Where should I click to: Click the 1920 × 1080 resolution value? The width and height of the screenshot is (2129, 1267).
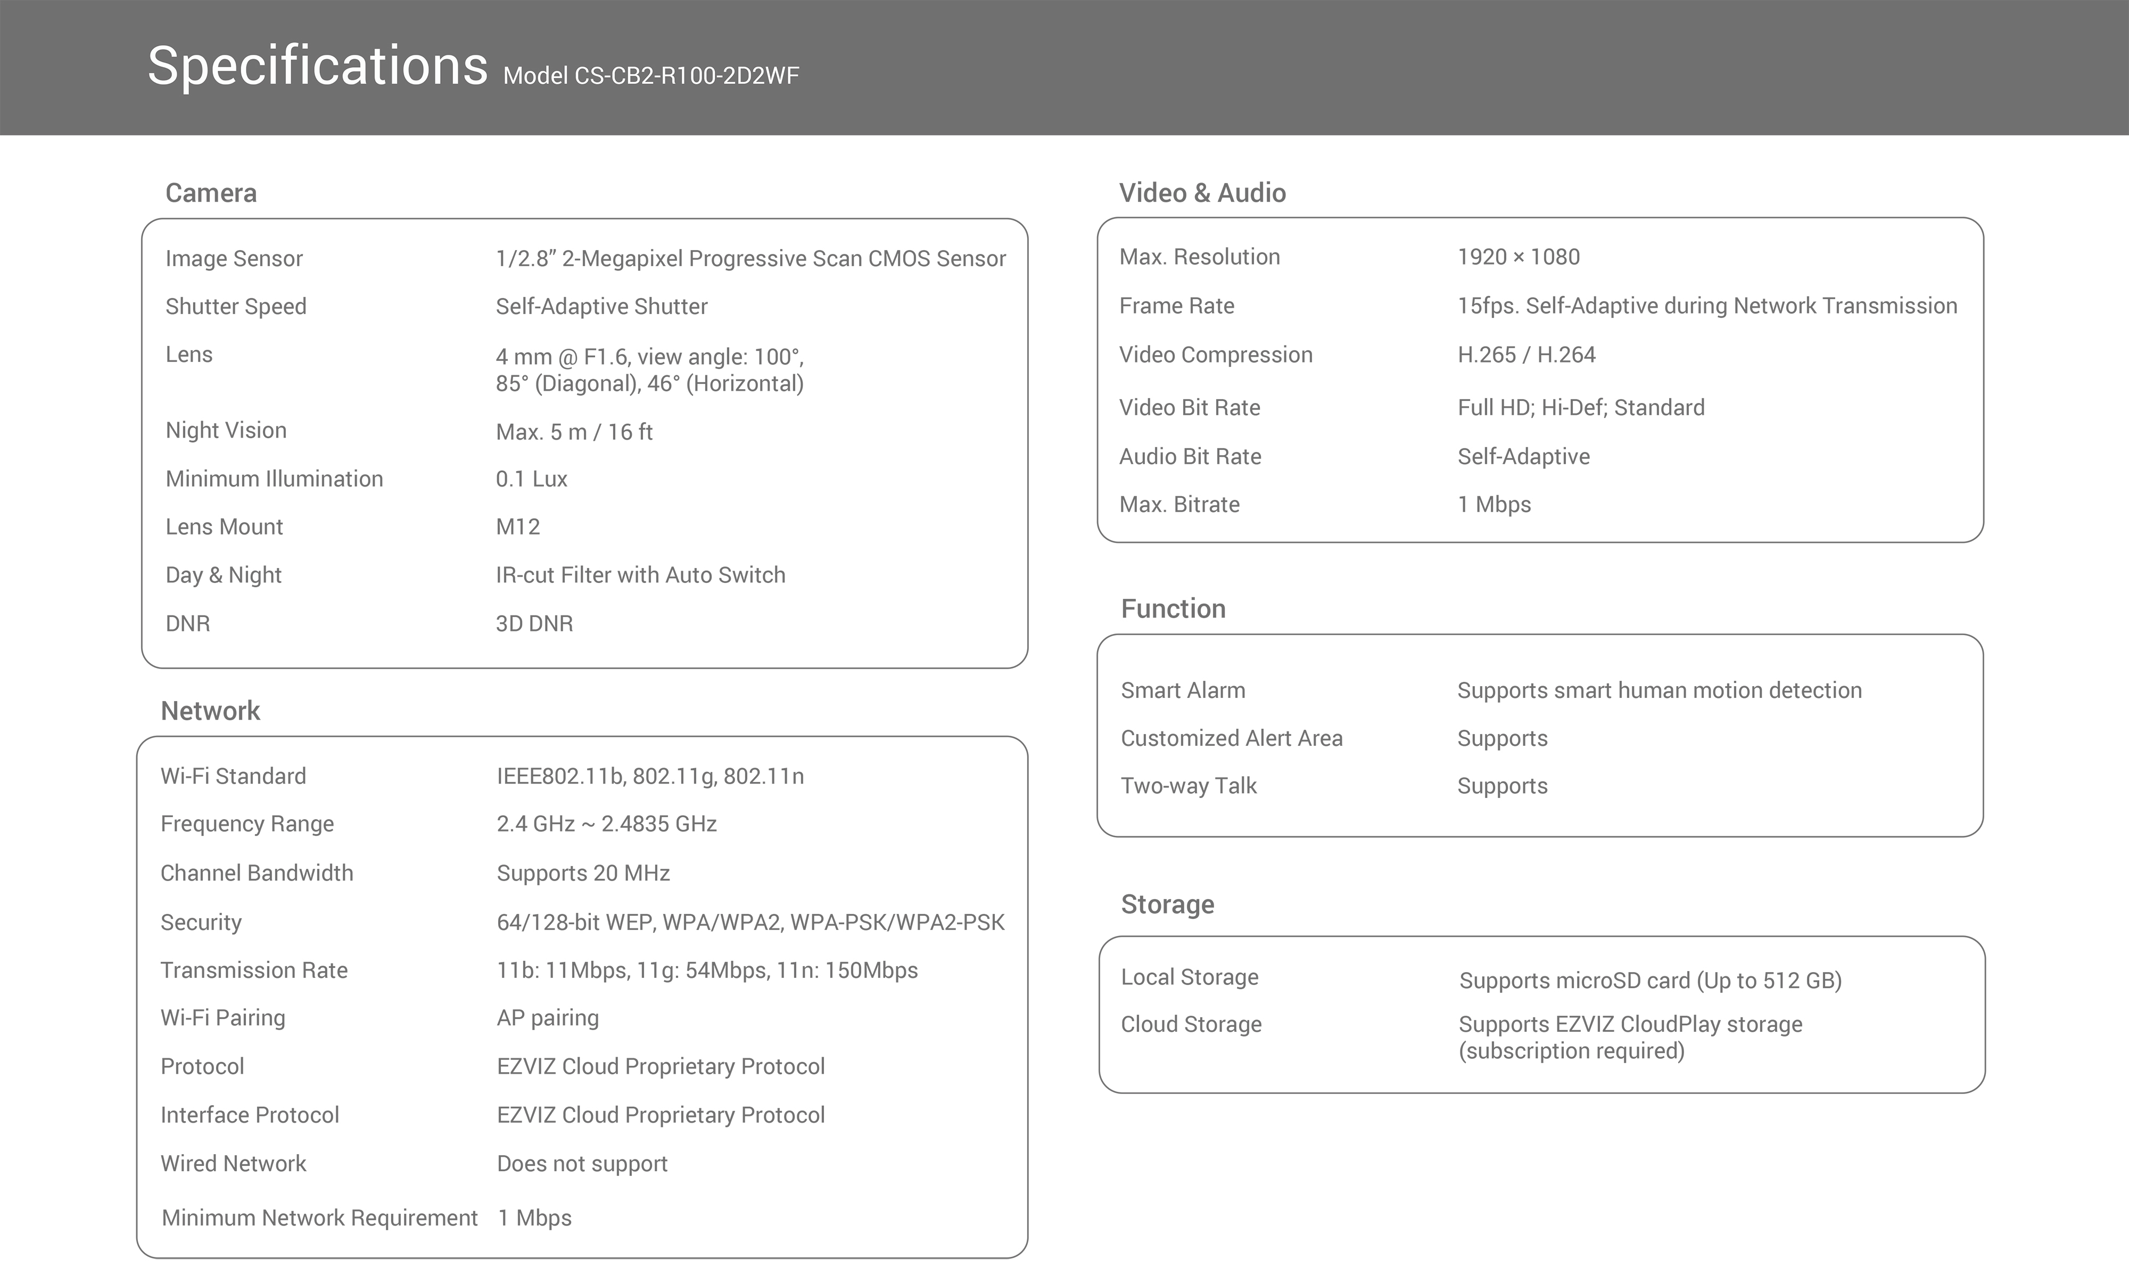1518,257
